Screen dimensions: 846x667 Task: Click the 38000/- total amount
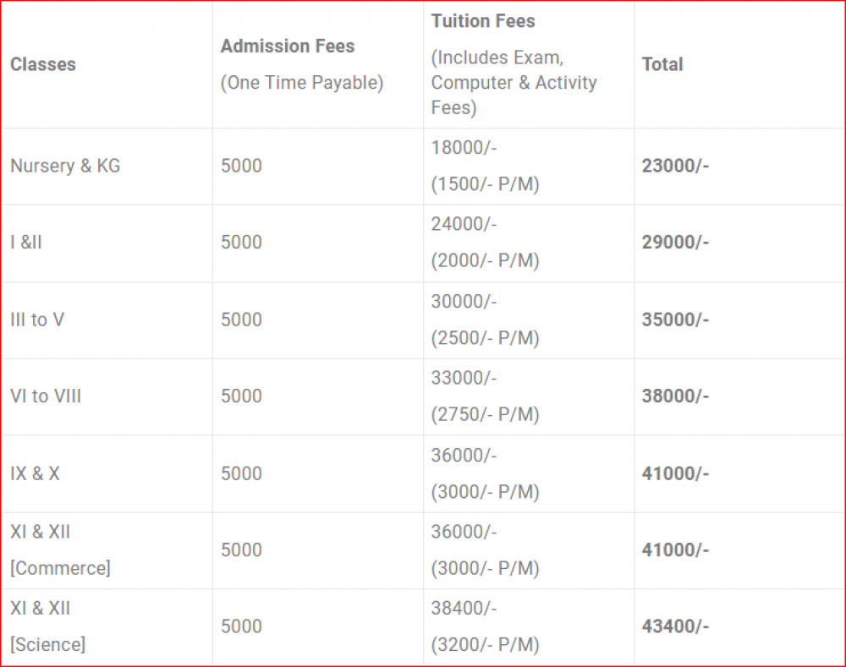pos(675,396)
